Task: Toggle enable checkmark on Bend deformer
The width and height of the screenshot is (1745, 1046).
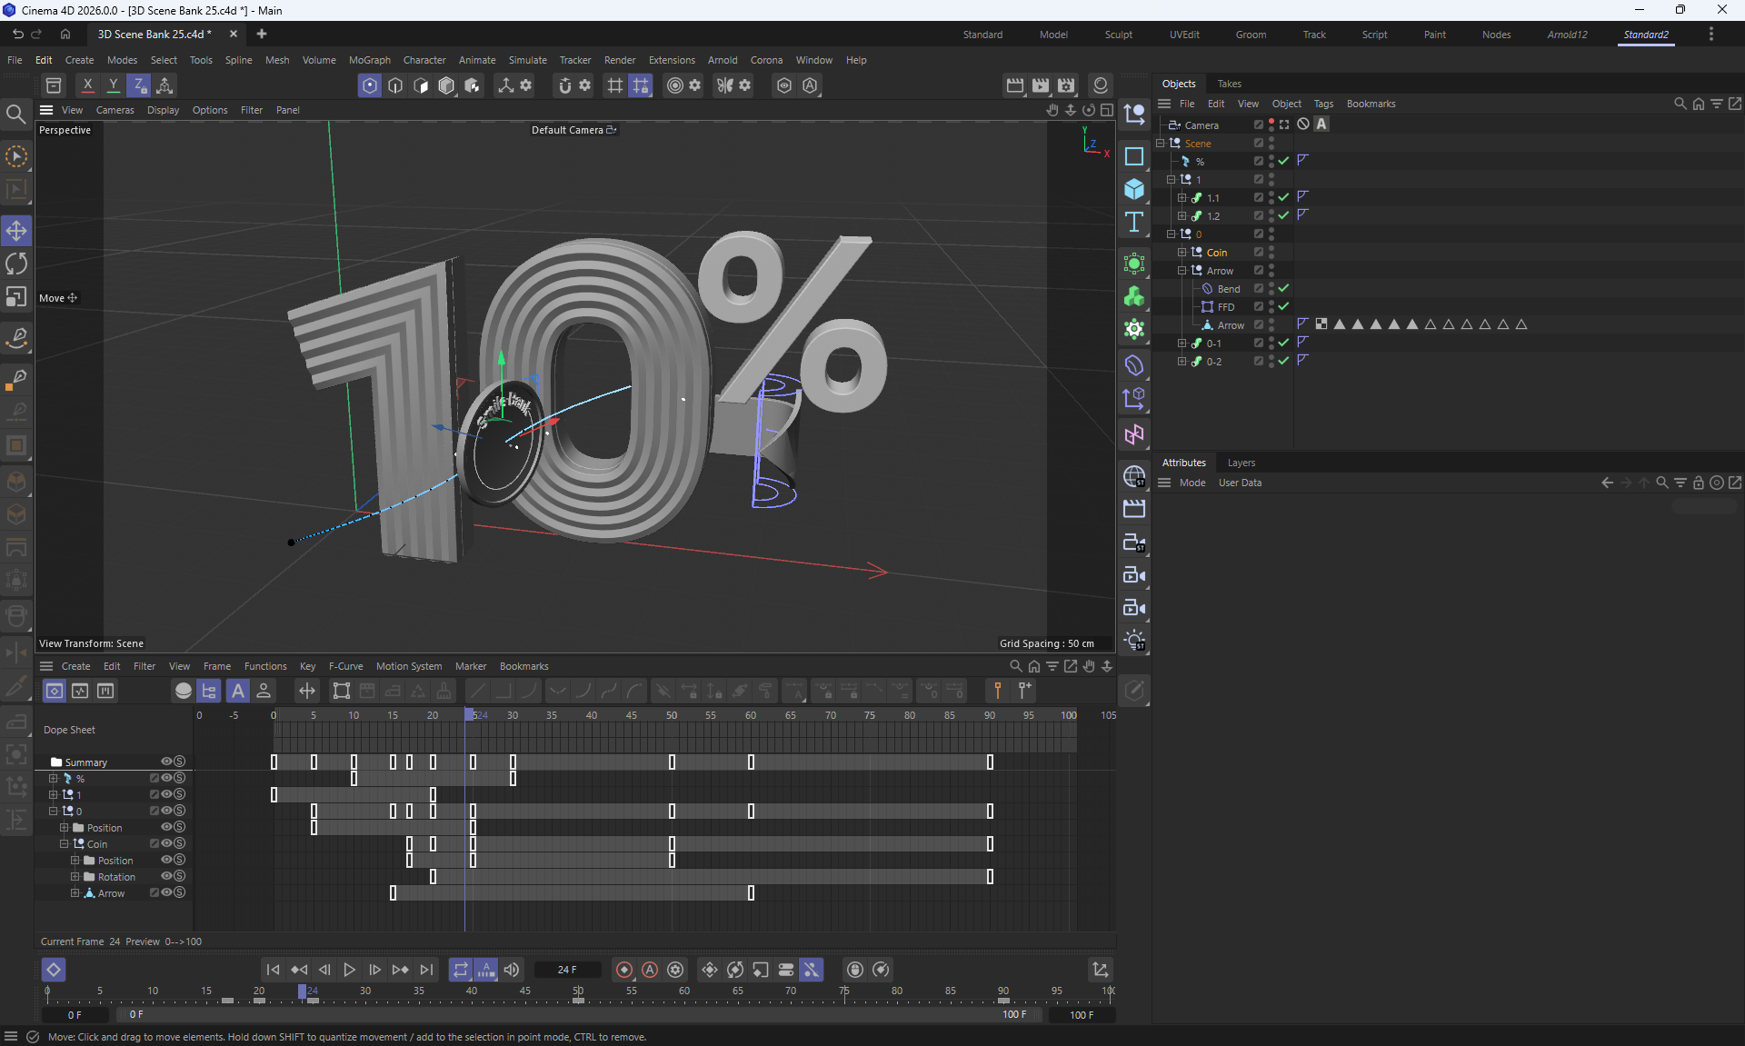Action: click(1283, 288)
